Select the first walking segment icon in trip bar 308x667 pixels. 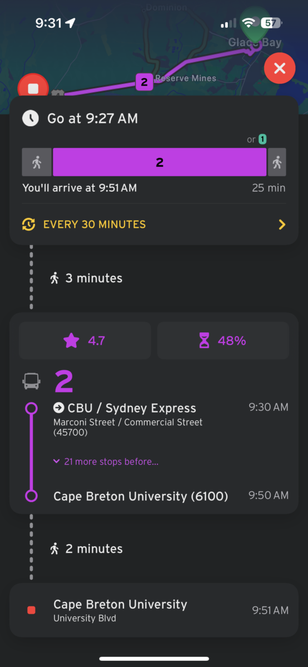[37, 162]
